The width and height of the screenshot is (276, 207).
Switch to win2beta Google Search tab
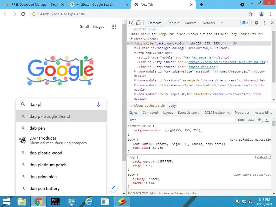99,5
